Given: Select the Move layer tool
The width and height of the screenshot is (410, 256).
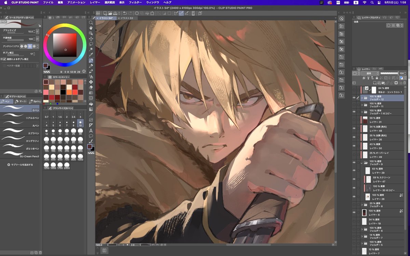Looking at the screenshot, I should click(x=91, y=39).
